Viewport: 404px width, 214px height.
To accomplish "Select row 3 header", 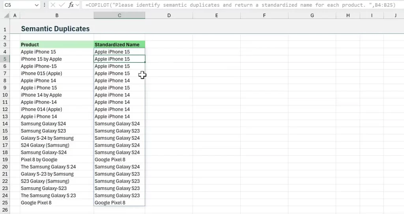I will click(5, 44).
